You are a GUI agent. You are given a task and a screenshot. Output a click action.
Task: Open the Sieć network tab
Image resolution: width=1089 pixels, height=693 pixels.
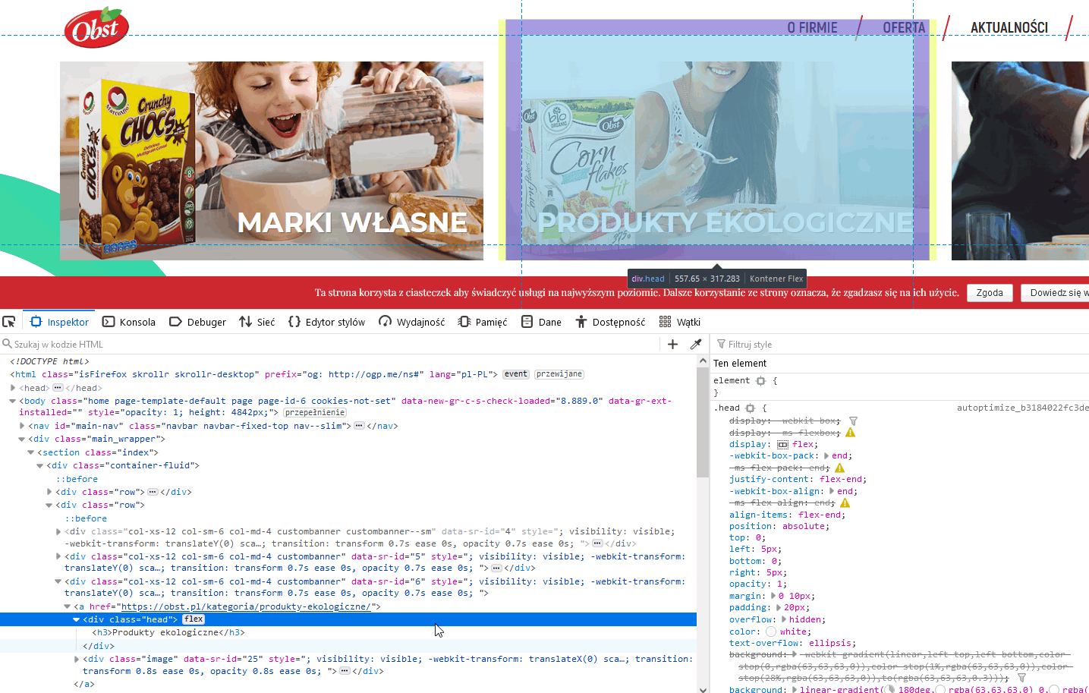(257, 322)
